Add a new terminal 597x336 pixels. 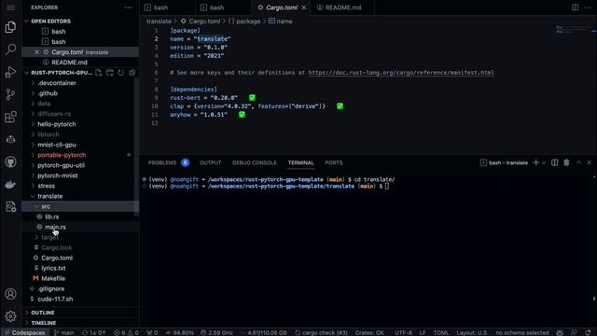pos(535,162)
